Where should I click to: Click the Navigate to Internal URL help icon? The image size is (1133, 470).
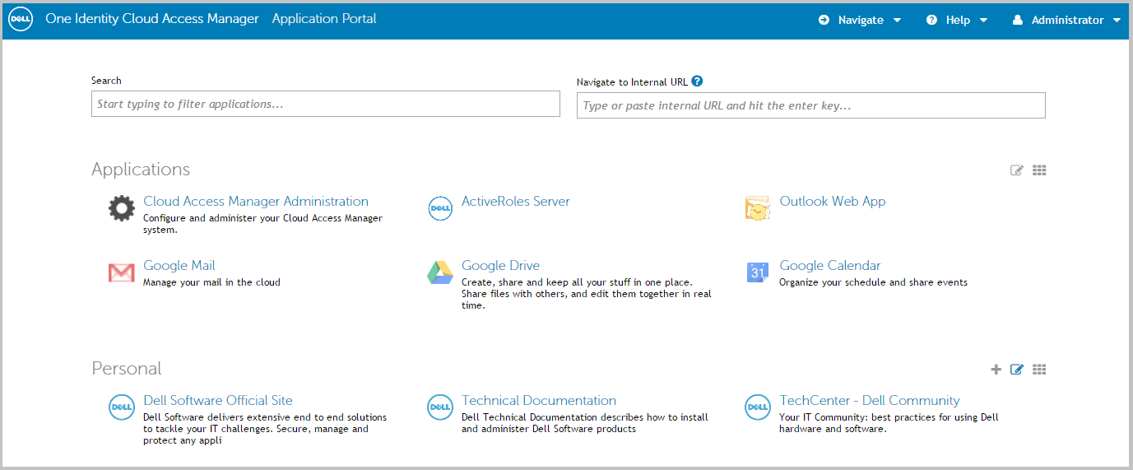(697, 81)
